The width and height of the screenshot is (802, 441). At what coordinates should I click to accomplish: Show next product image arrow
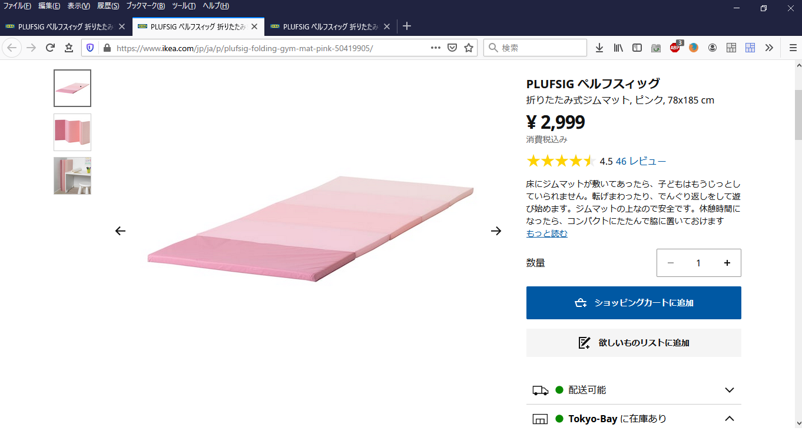coord(496,231)
